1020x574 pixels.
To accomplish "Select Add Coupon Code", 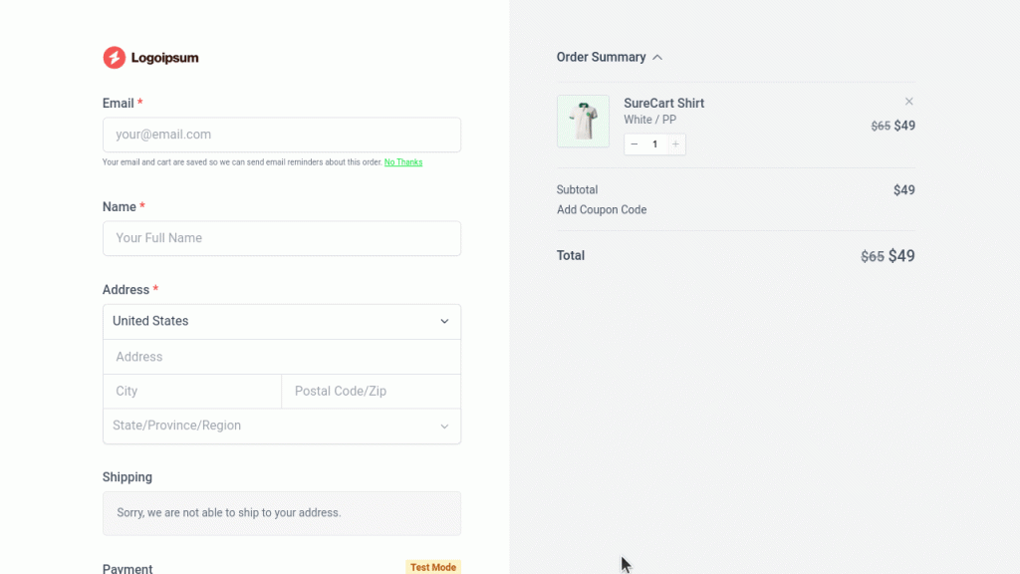I will (x=602, y=209).
